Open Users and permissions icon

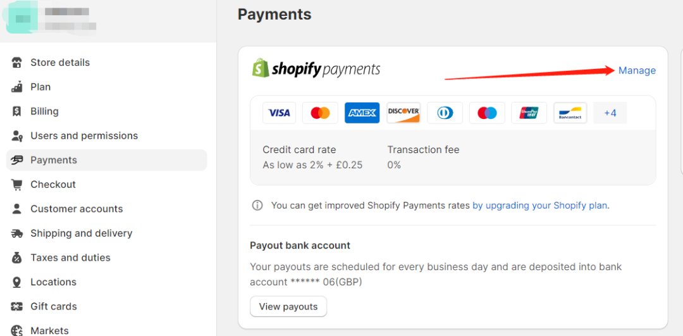click(x=16, y=135)
